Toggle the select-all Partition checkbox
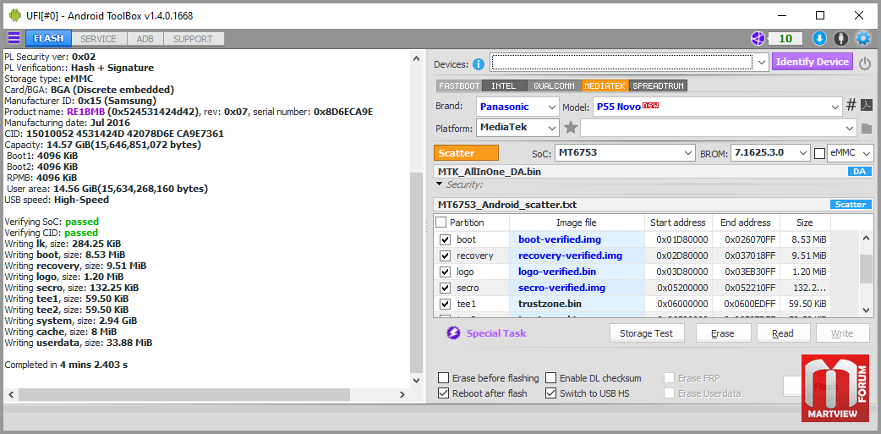This screenshot has width=881, height=434. pyautogui.click(x=441, y=222)
